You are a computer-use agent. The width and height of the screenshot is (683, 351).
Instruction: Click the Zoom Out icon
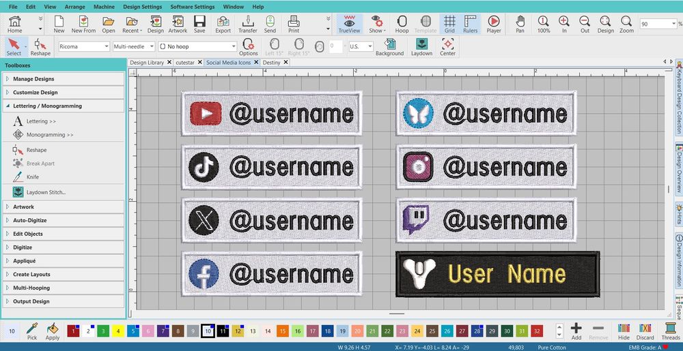point(585,25)
